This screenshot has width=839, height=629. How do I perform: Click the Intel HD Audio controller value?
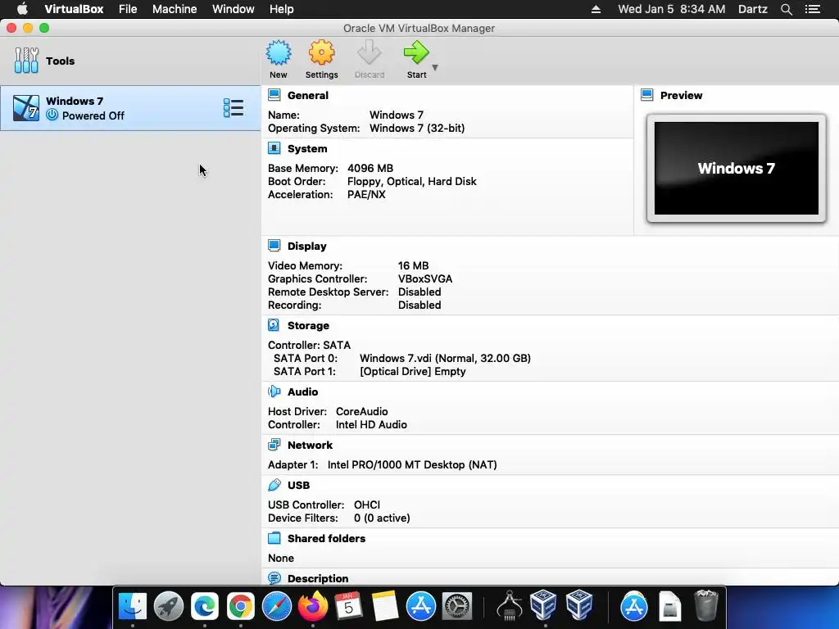(371, 425)
